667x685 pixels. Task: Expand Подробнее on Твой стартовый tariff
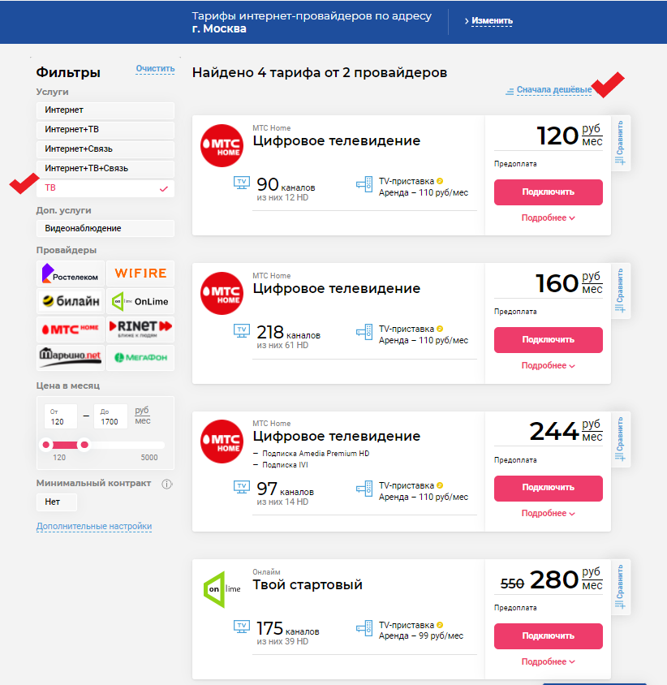click(548, 661)
